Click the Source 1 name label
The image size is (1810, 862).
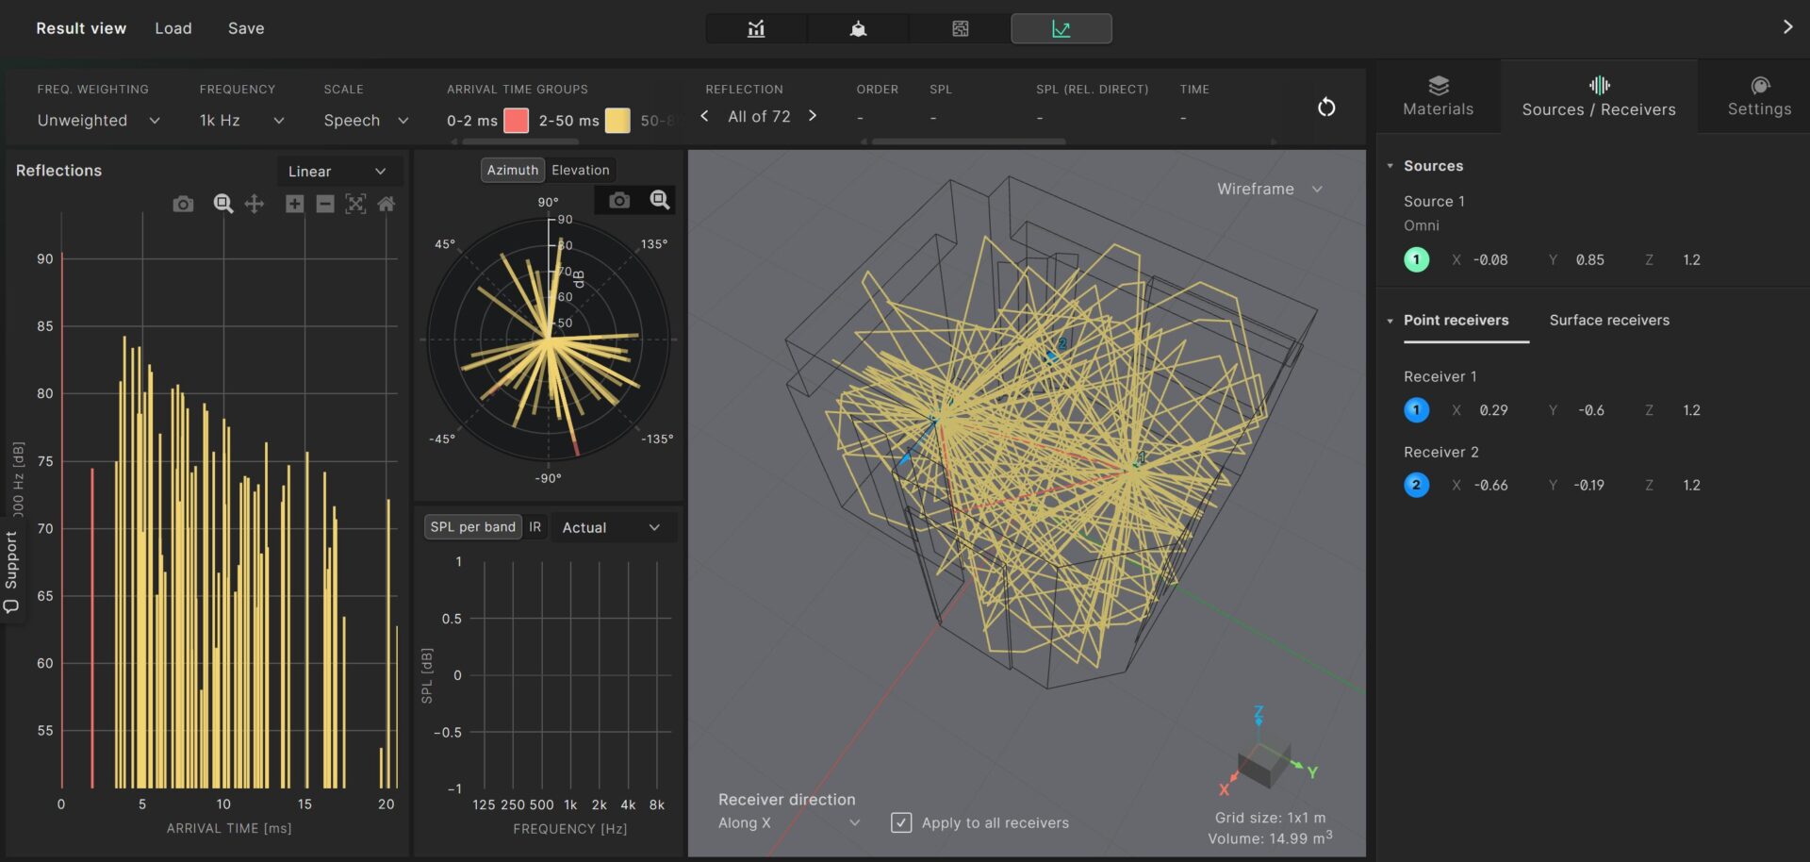pos(1434,202)
